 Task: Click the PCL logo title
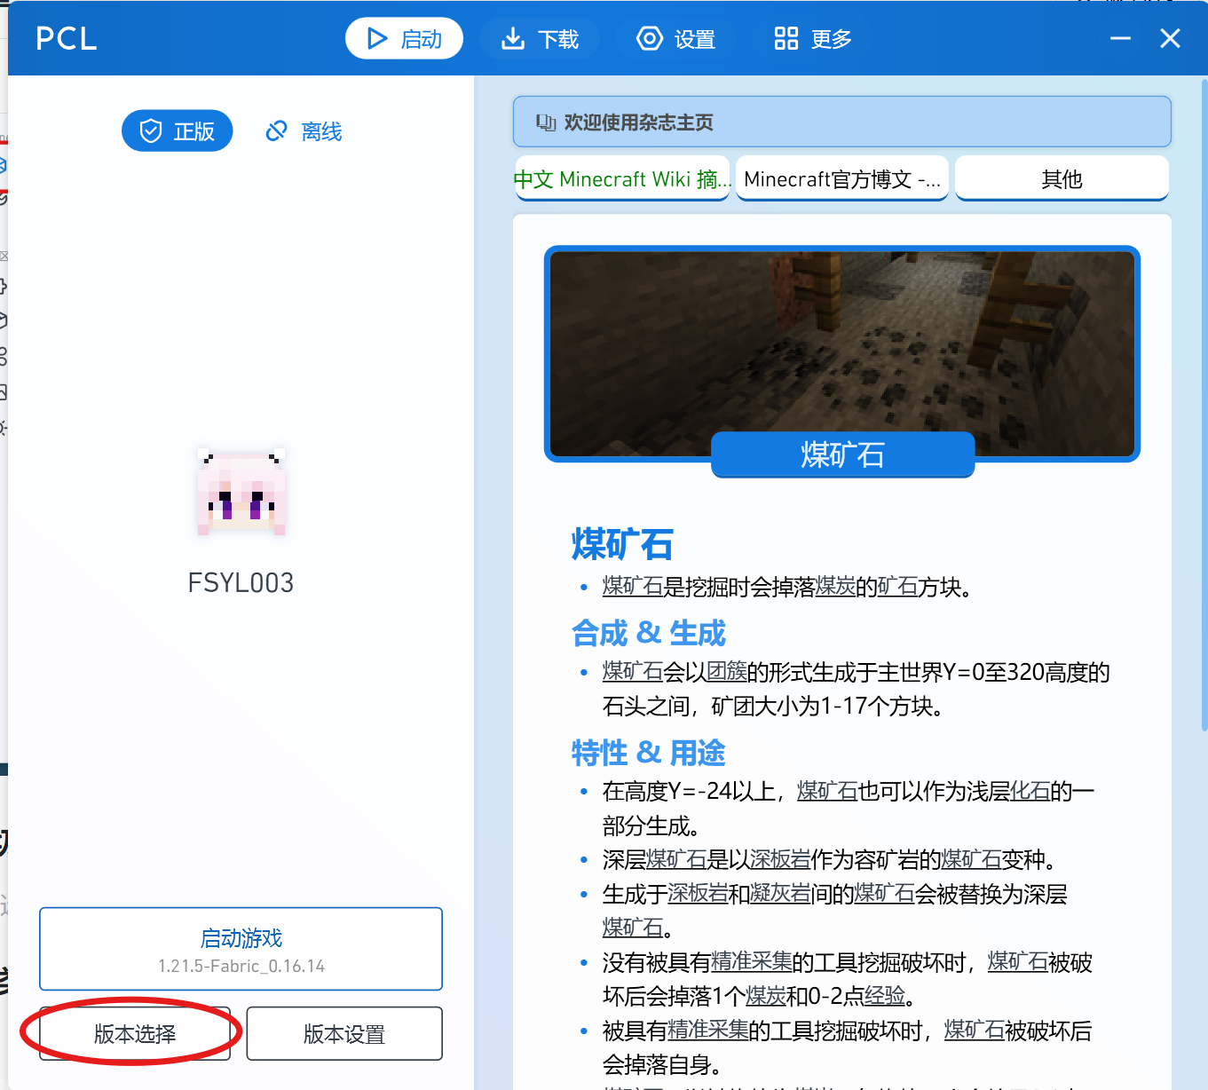point(67,39)
